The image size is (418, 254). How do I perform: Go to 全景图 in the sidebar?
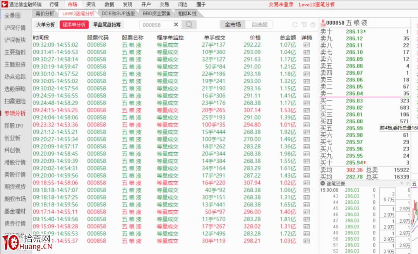(12, 15)
